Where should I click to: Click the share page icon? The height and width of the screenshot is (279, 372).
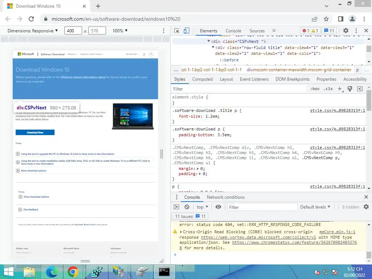(x=315, y=19)
